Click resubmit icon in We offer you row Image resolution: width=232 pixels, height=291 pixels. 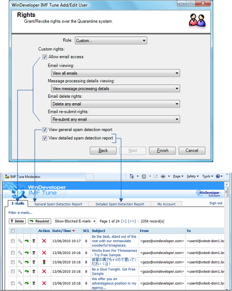27,283
